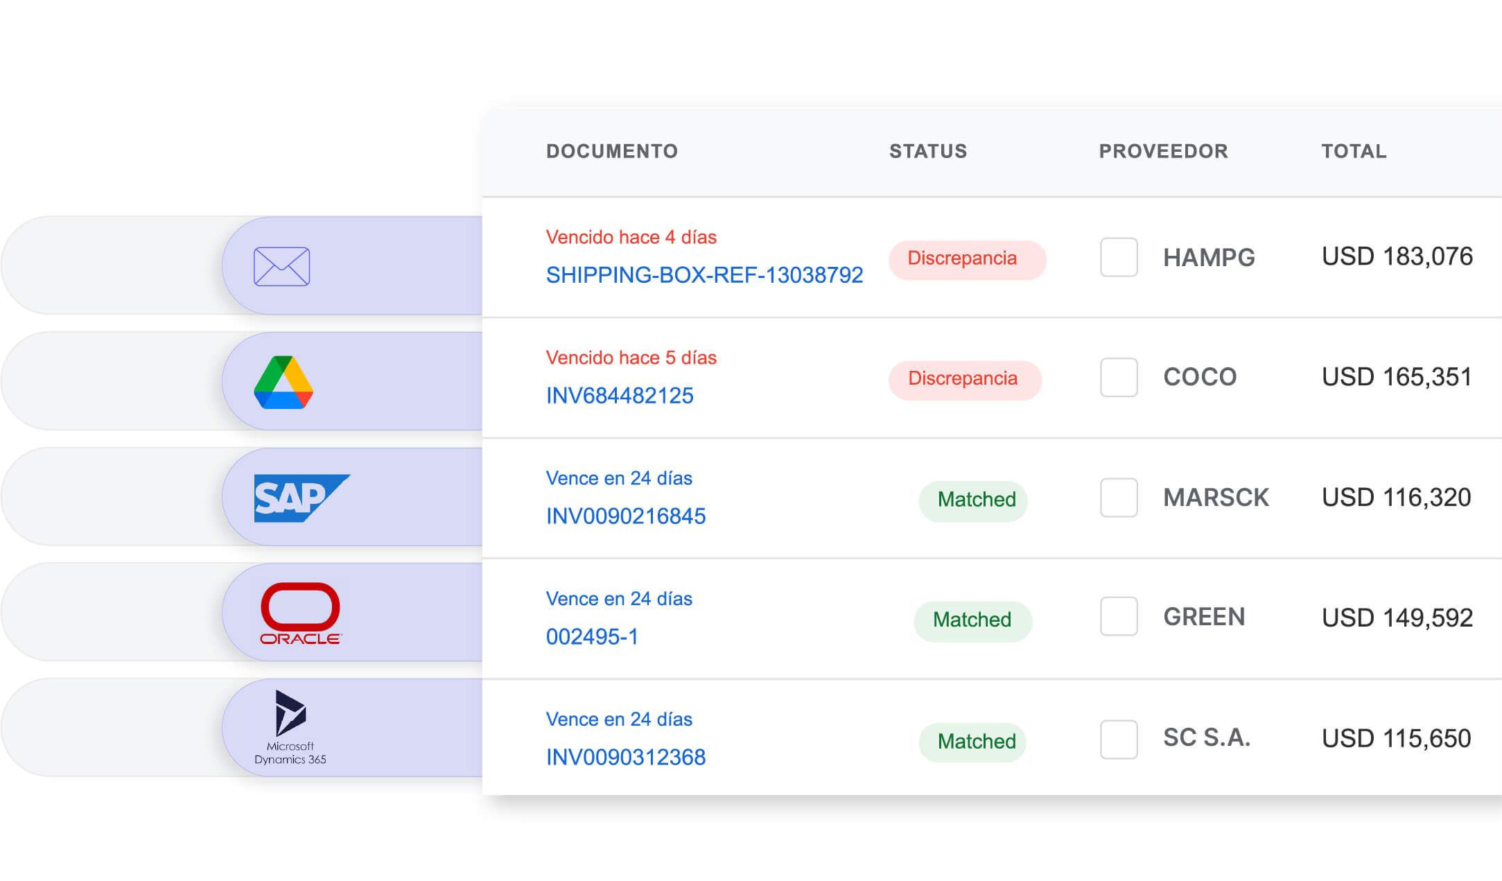Viewport: 1502px width, 881px height.
Task: Sort by the DOCUMENTO column header
Action: 611,151
